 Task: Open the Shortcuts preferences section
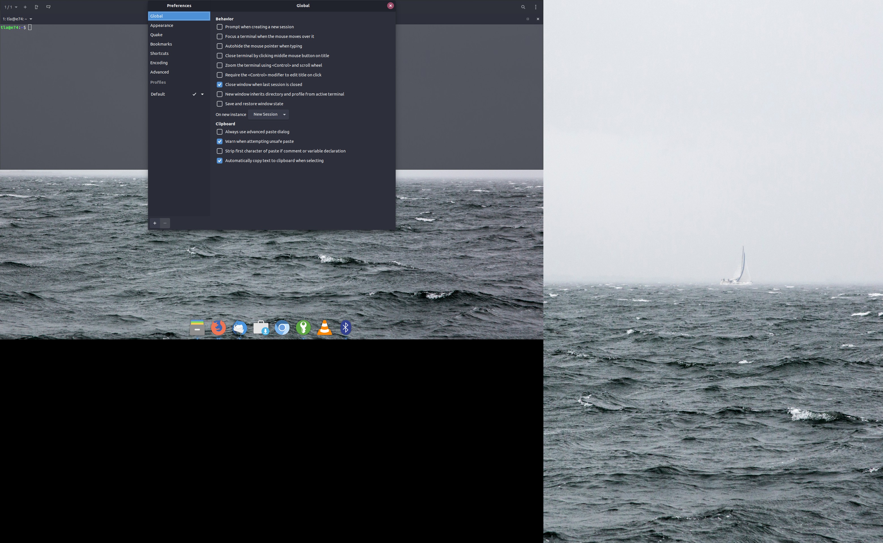coord(159,53)
